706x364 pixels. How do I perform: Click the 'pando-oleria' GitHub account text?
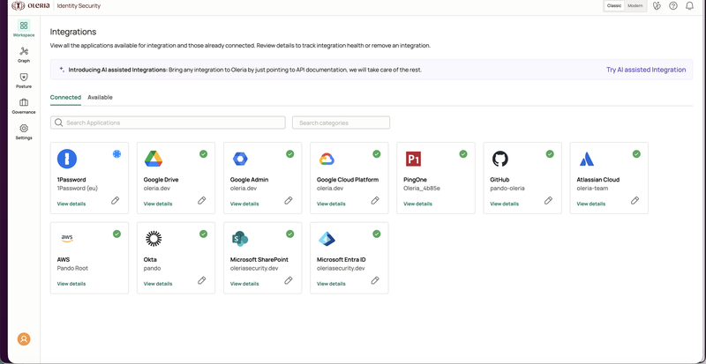click(x=507, y=189)
